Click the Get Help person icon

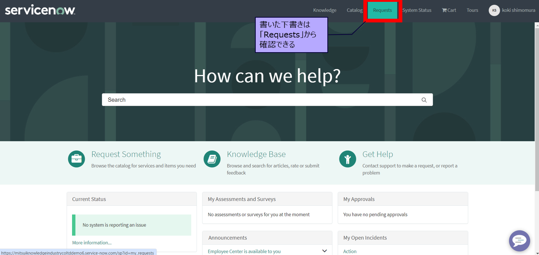tap(348, 159)
